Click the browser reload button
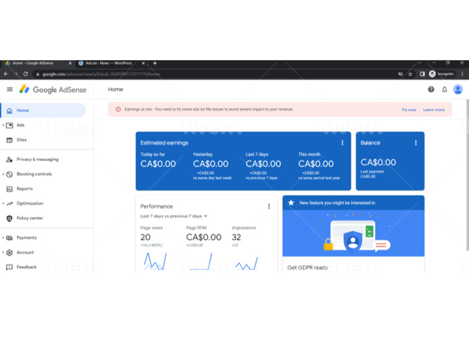 pos(26,74)
